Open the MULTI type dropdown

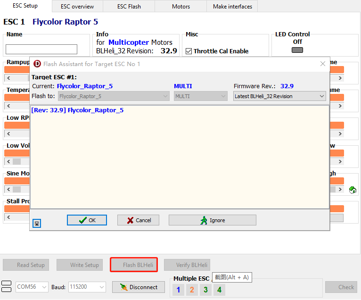[201, 96]
